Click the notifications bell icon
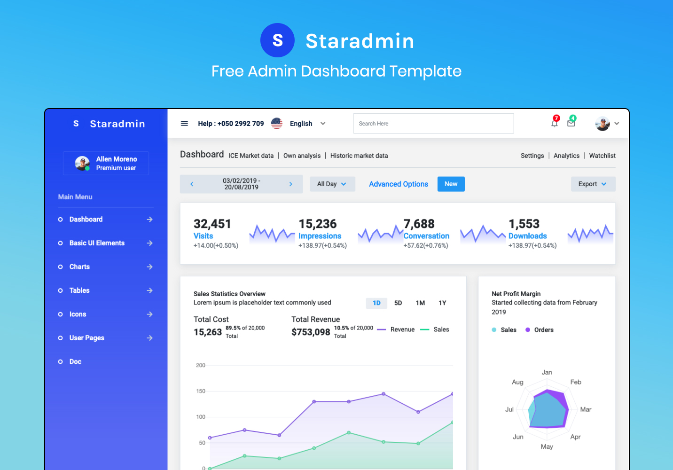The height and width of the screenshot is (470, 673). coord(555,123)
